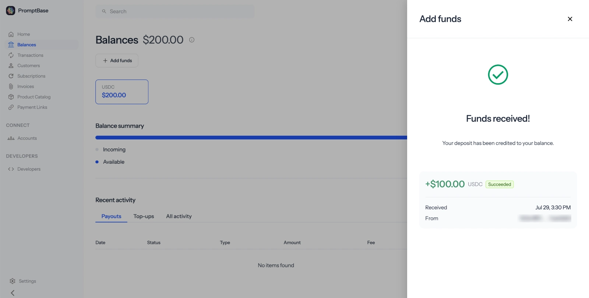The image size is (589, 298).
Task: Switch to the All activity tab
Action: click(179, 216)
